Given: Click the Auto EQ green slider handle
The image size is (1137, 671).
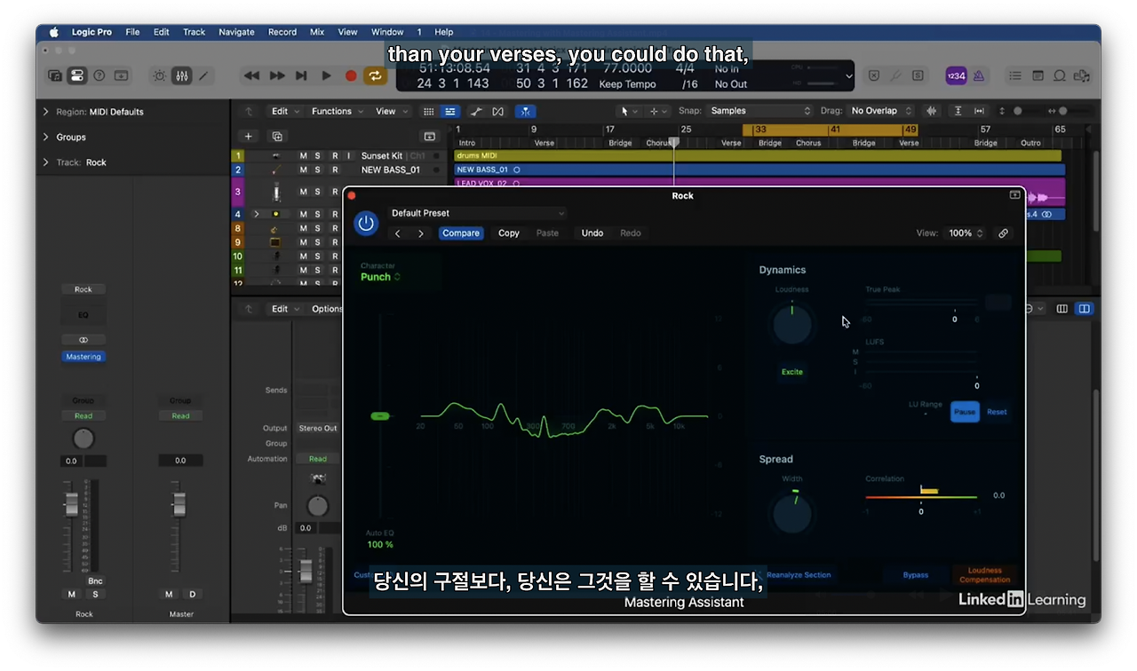Looking at the screenshot, I should [380, 416].
